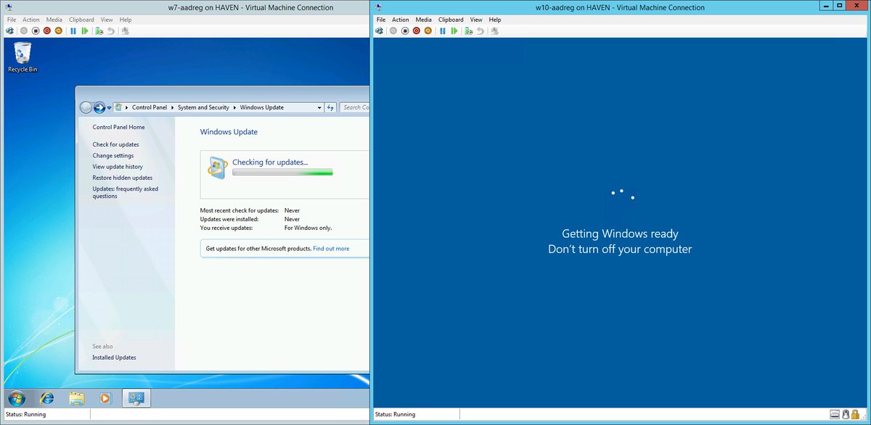Click the Search Control Panel field
This screenshot has height=425, width=871.
355,107
